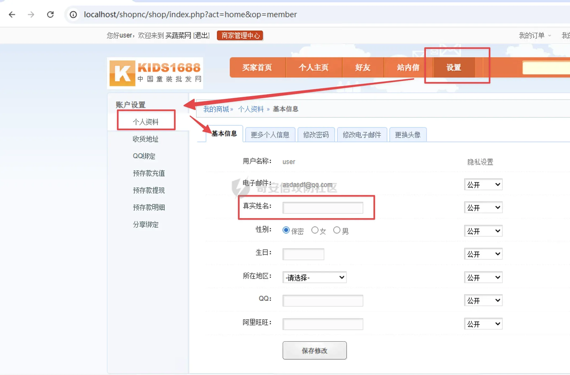Click the 退出 logout link
Screen dimensions: 570x375
point(201,35)
